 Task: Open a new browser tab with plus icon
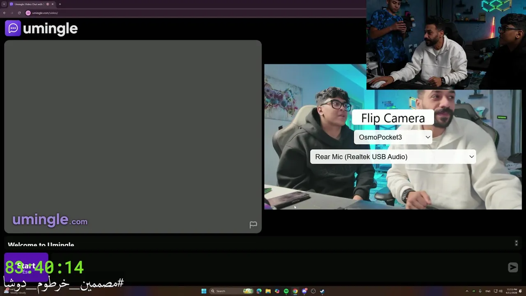(60, 4)
